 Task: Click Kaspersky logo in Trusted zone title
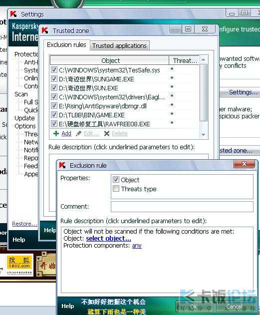pos(45,30)
